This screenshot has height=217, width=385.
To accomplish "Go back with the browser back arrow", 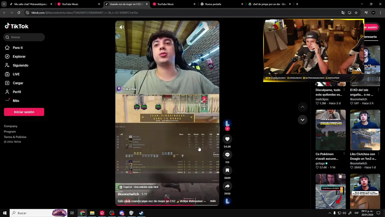I will (x=4, y=13).
